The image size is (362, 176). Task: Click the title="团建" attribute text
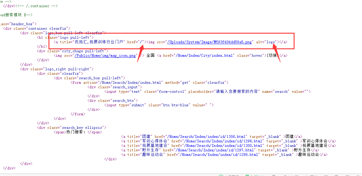140,137
